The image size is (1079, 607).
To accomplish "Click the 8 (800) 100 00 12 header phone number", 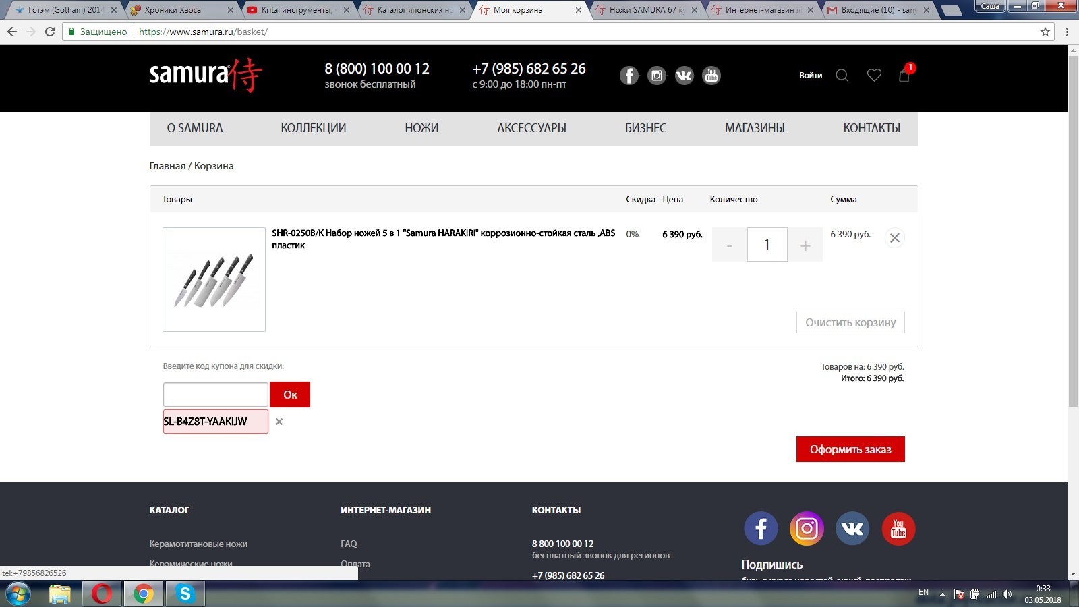I will point(377,69).
